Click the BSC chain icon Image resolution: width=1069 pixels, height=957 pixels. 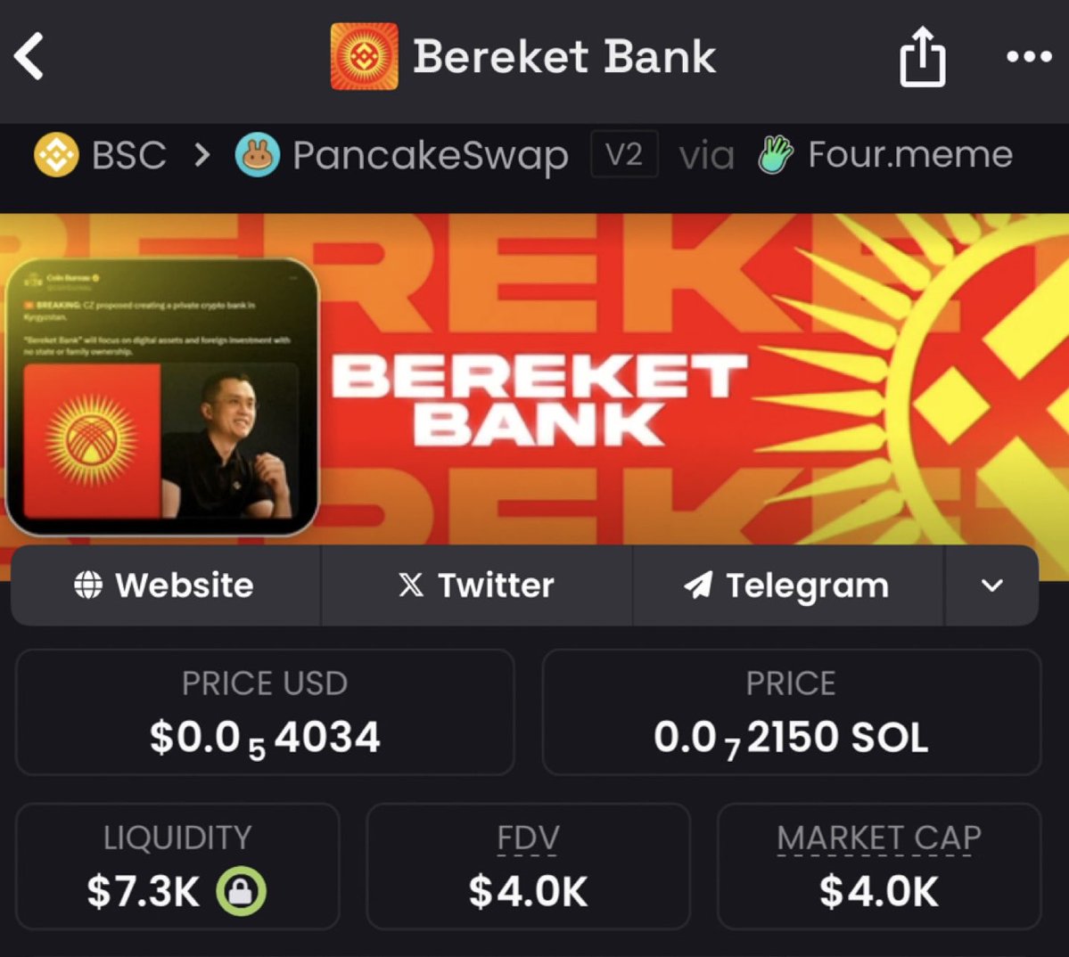pos(56,155)
